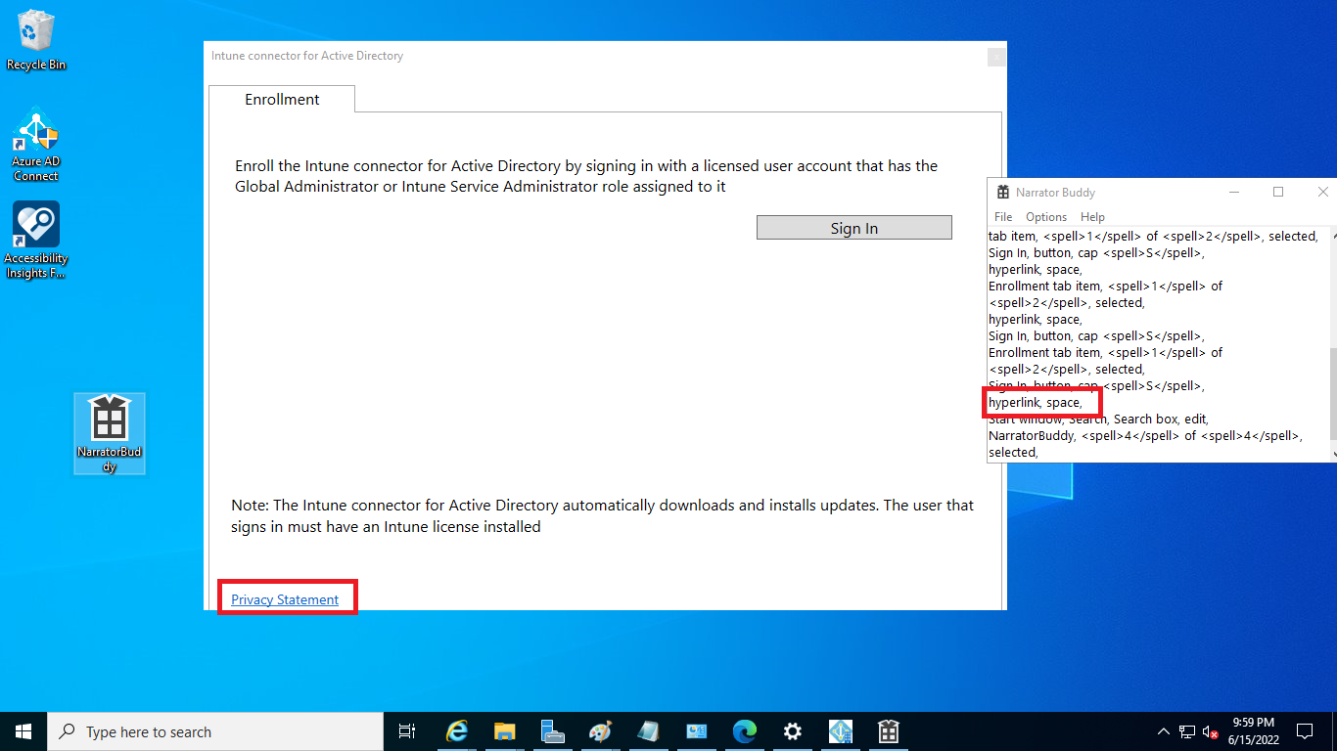1337x751 pixels.
Task: Open the File menu in Narrator Buddy
Action: coord(1002,216)
